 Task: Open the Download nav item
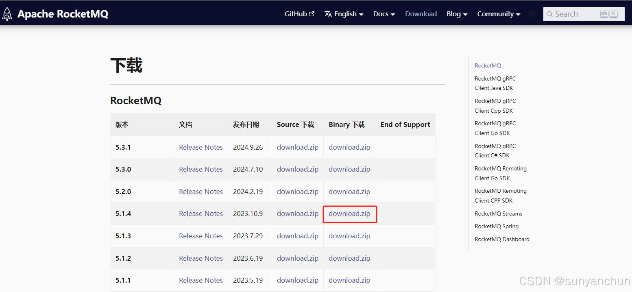point(421,14)
